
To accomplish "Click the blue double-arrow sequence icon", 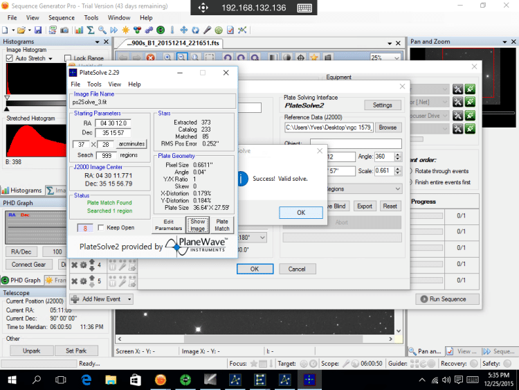I will click(114, 30).
